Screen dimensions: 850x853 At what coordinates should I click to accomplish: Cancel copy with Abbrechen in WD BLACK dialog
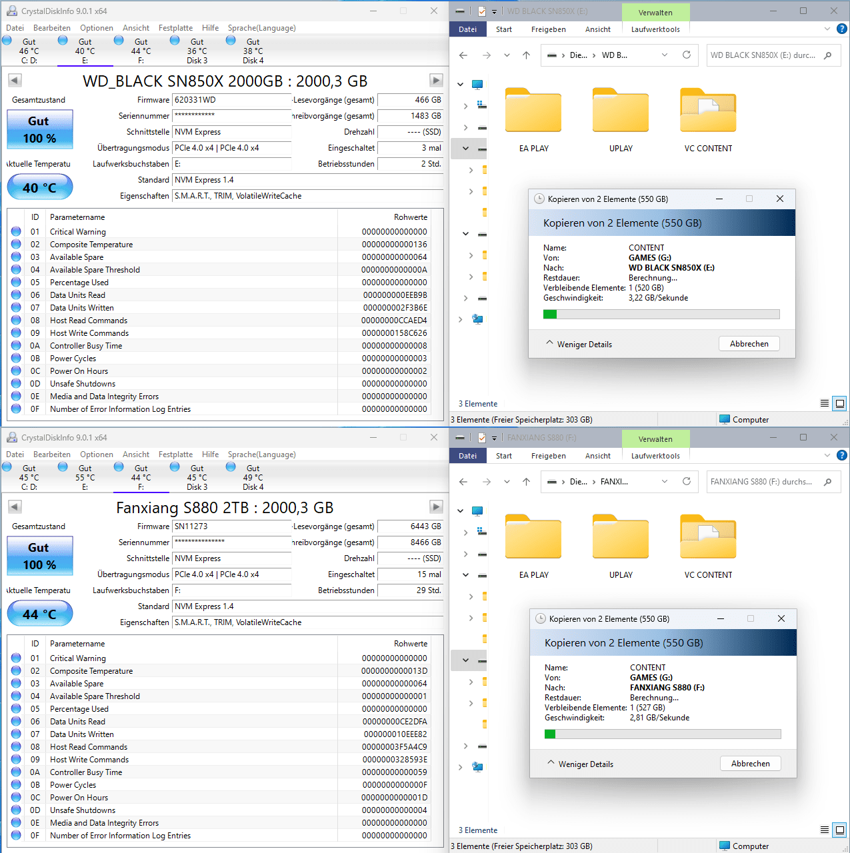pyautogui.click(x=749, y=344)
